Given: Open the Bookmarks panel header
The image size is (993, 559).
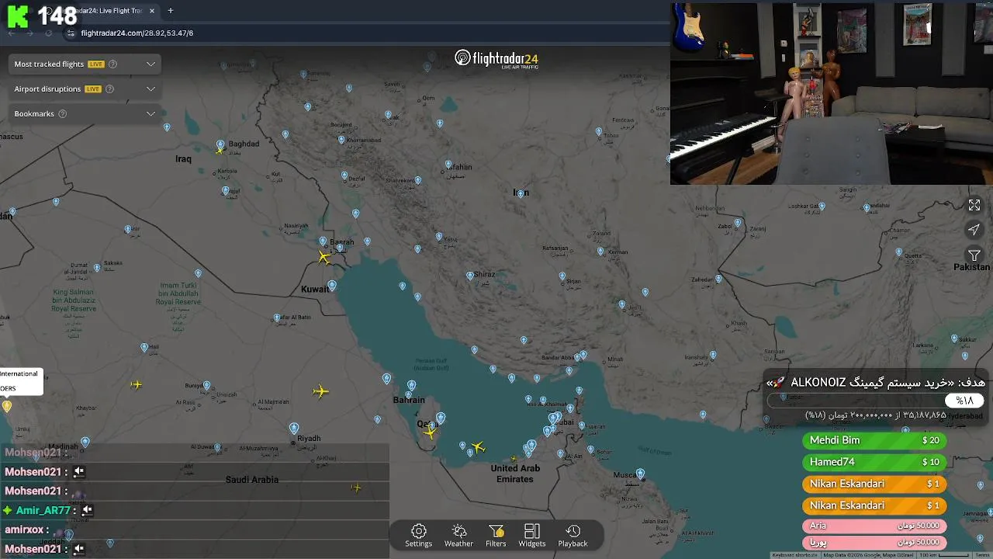Looking at the screenshot, I should pyautogui.click(x=85, y=113).
